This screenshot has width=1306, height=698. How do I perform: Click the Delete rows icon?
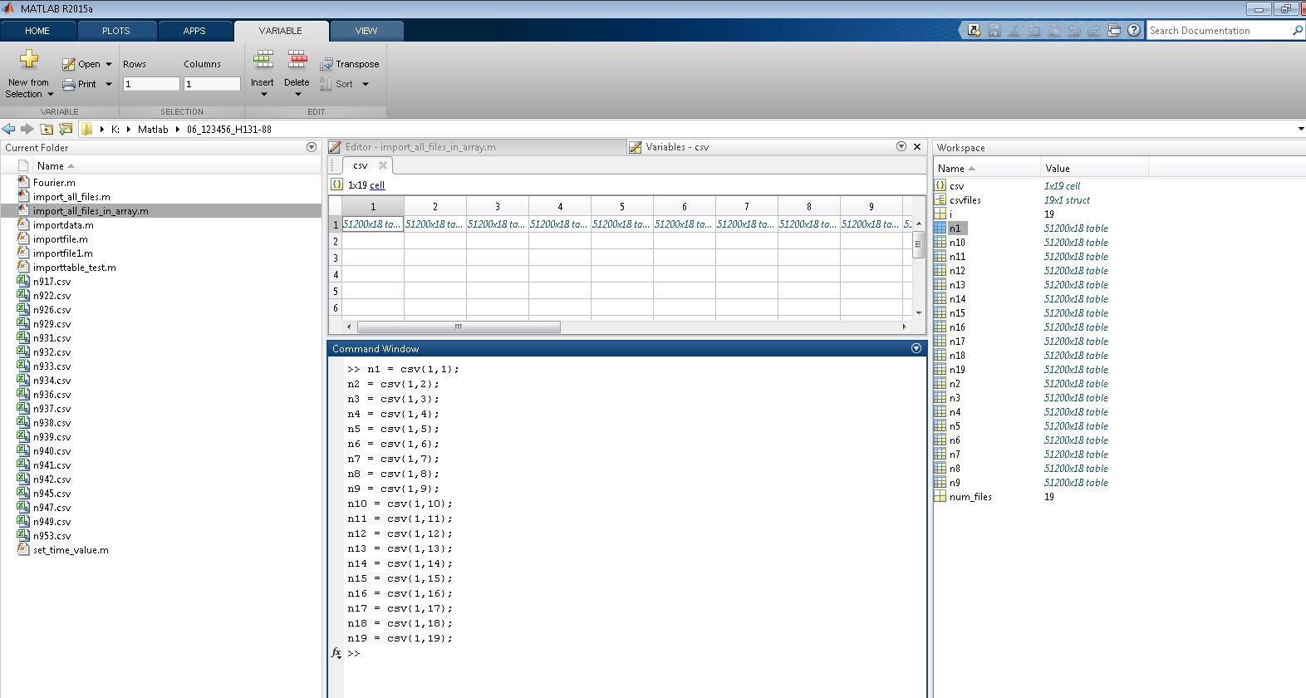[297, 60]
